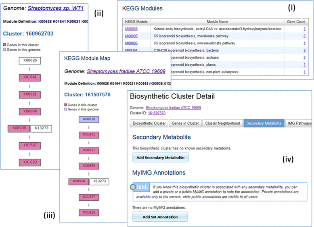Viewport: 314px width, 227px height.
Task: Click K00626 node in Cluster 160962703 map
Action: pyautogui.click(x=30, y=60)
